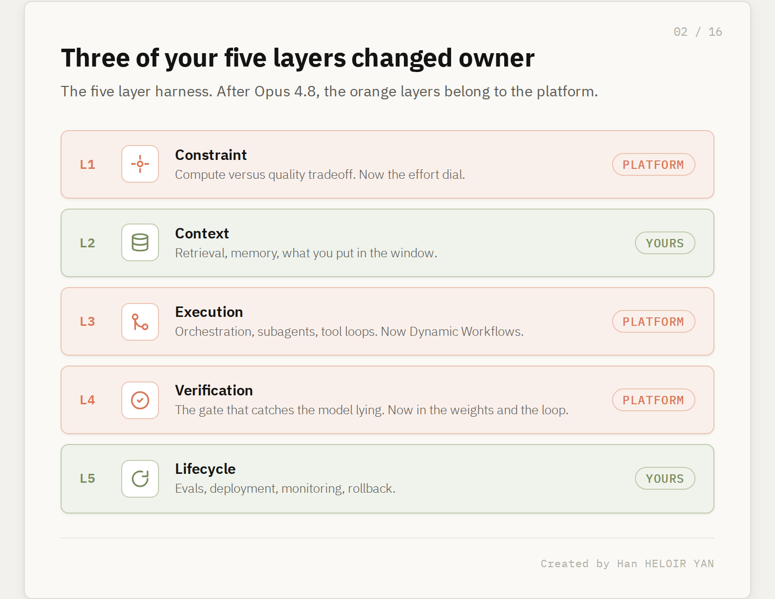Select the L3 layer label
Image resolution: width=775 pixels, height=599 pixels.
pos(87,321)
